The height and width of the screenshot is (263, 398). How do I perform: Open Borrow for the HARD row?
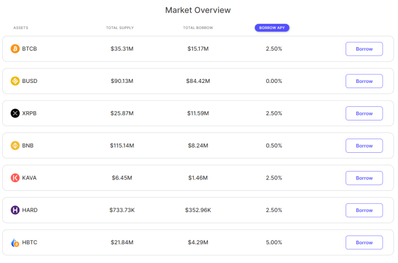tap(364, 210)
